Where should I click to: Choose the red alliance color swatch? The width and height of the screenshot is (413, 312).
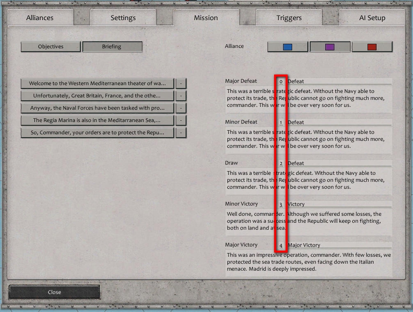pos(372,47)
